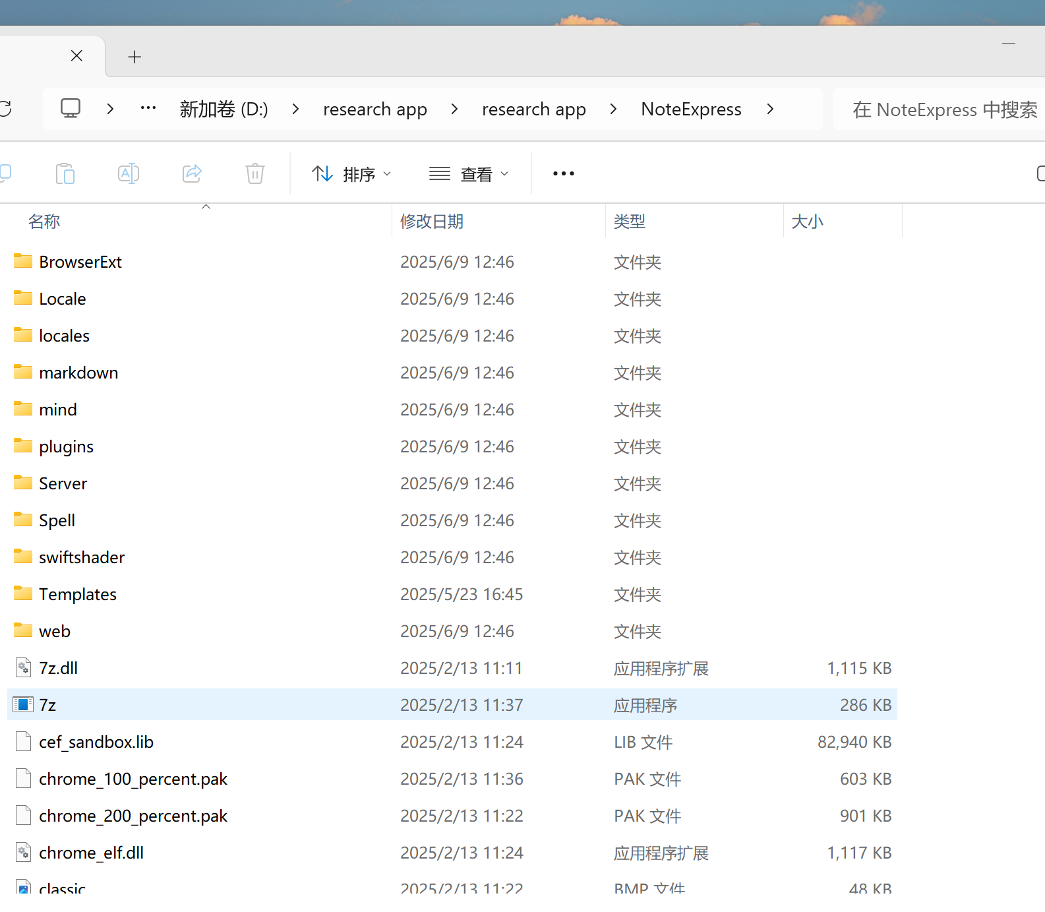Click the size value 286 KB
This screenshot has width=1045, height=912.
click(866, 705)
